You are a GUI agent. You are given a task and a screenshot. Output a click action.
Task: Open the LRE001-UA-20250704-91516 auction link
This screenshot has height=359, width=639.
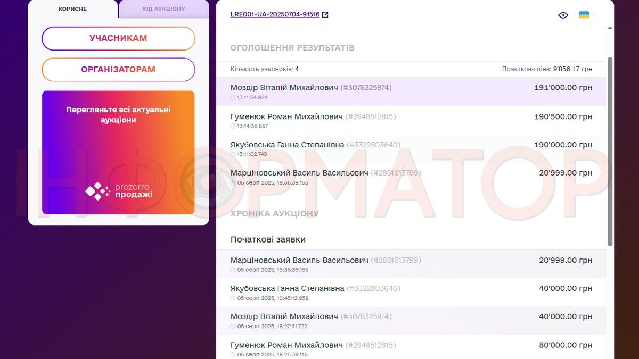coord(275,15)
